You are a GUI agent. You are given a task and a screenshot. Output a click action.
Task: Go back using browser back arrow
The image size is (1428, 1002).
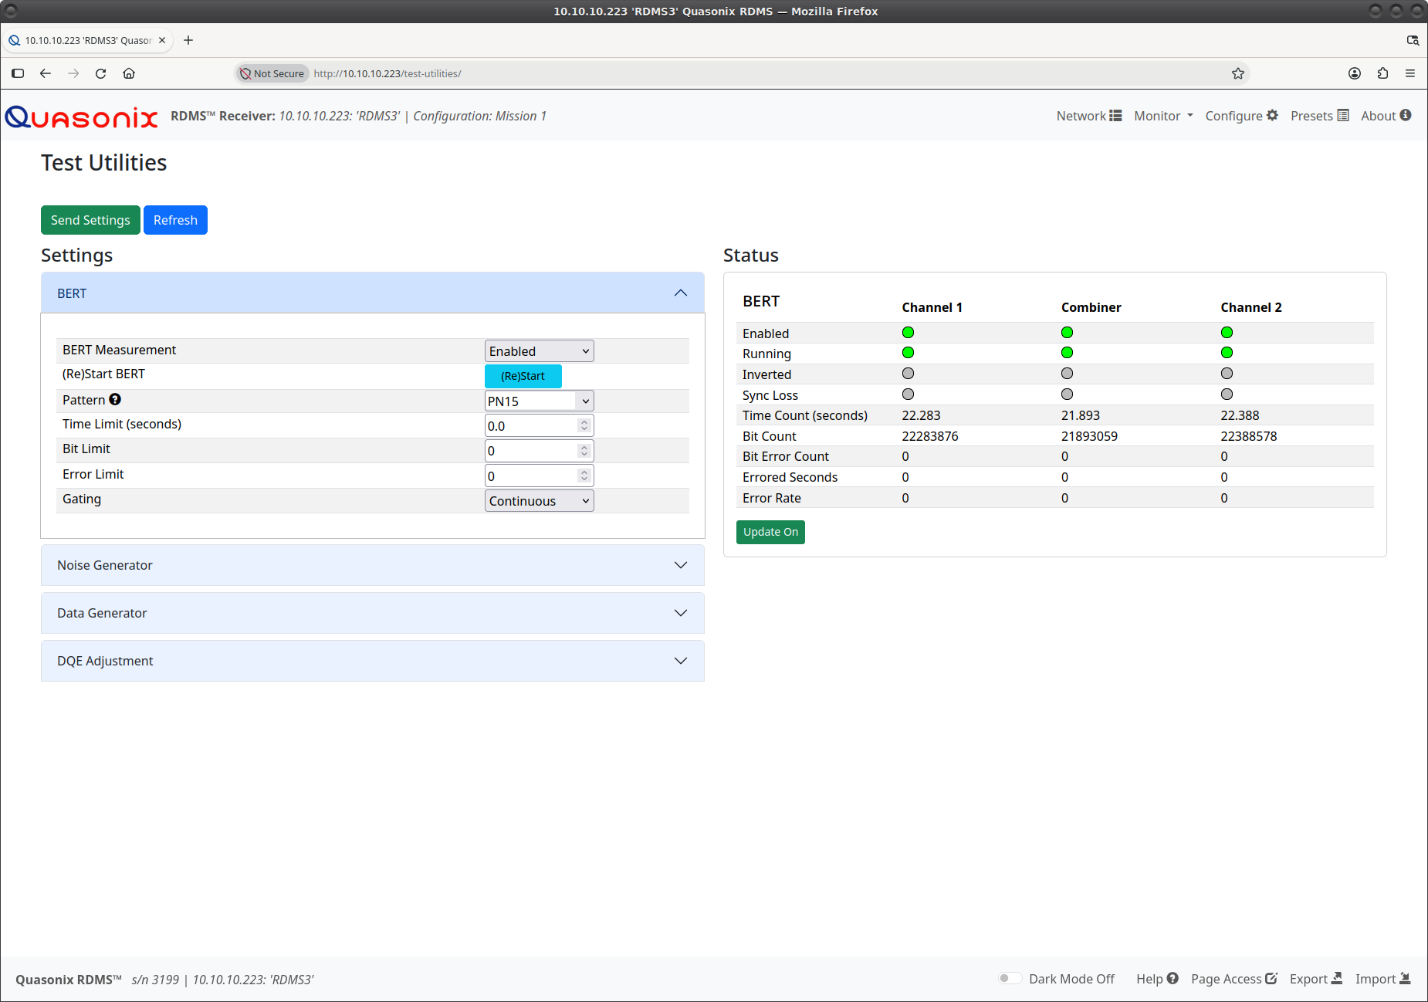coord(46,73)
